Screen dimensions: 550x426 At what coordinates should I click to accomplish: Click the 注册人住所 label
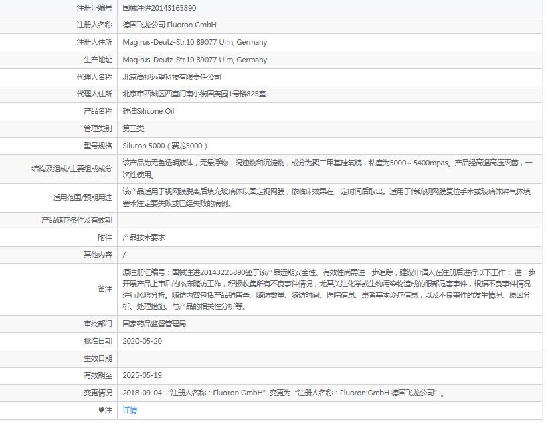[94, 42]
